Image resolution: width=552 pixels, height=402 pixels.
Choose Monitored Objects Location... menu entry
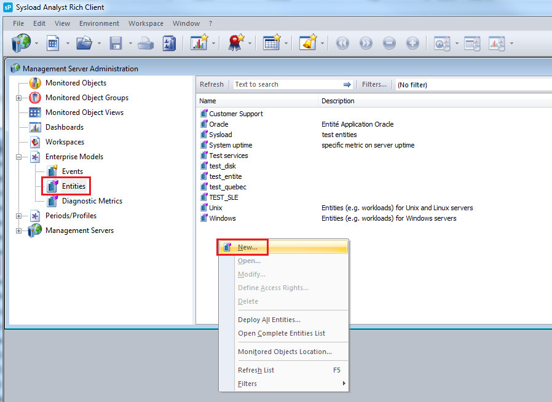click(283, 352)
